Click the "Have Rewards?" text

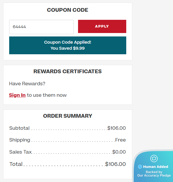click(27, 84)
